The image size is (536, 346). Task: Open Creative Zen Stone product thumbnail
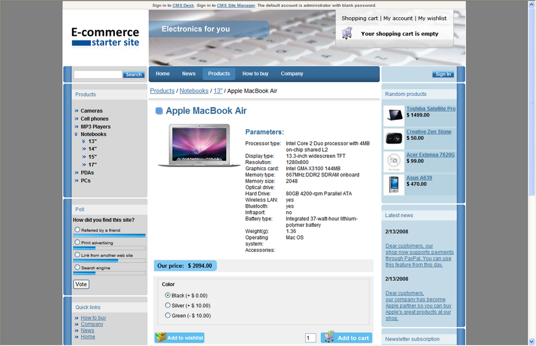[x=394, y=138]
